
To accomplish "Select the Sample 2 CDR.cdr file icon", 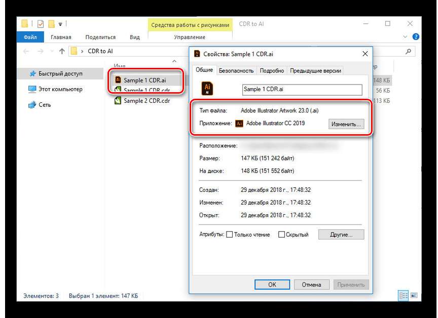I will (x=118, y=100).
